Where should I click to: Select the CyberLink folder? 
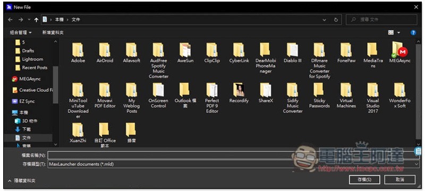point(239,53)
